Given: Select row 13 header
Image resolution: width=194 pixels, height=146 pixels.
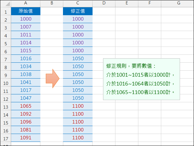Looking at the screenshot, I should pyautogui.click(x=6, y=106).
